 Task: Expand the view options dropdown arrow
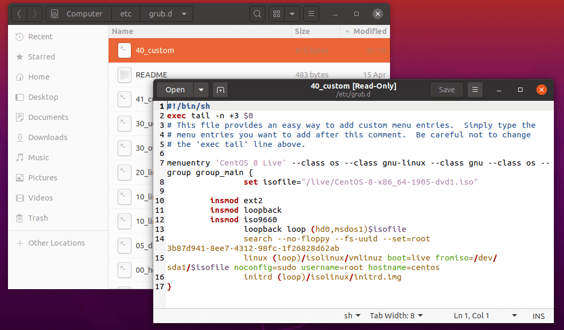coord(292,14)
